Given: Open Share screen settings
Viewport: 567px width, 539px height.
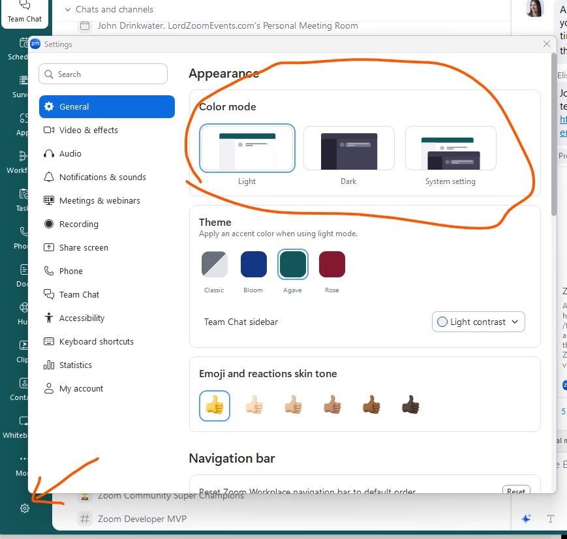Looking at the screenshot, I should (106, 248).
